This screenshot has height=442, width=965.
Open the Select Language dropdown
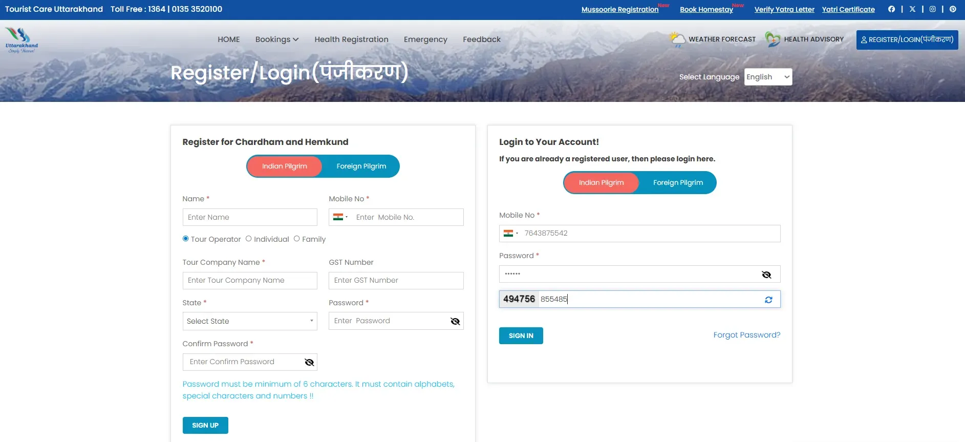tap(768, 77)
